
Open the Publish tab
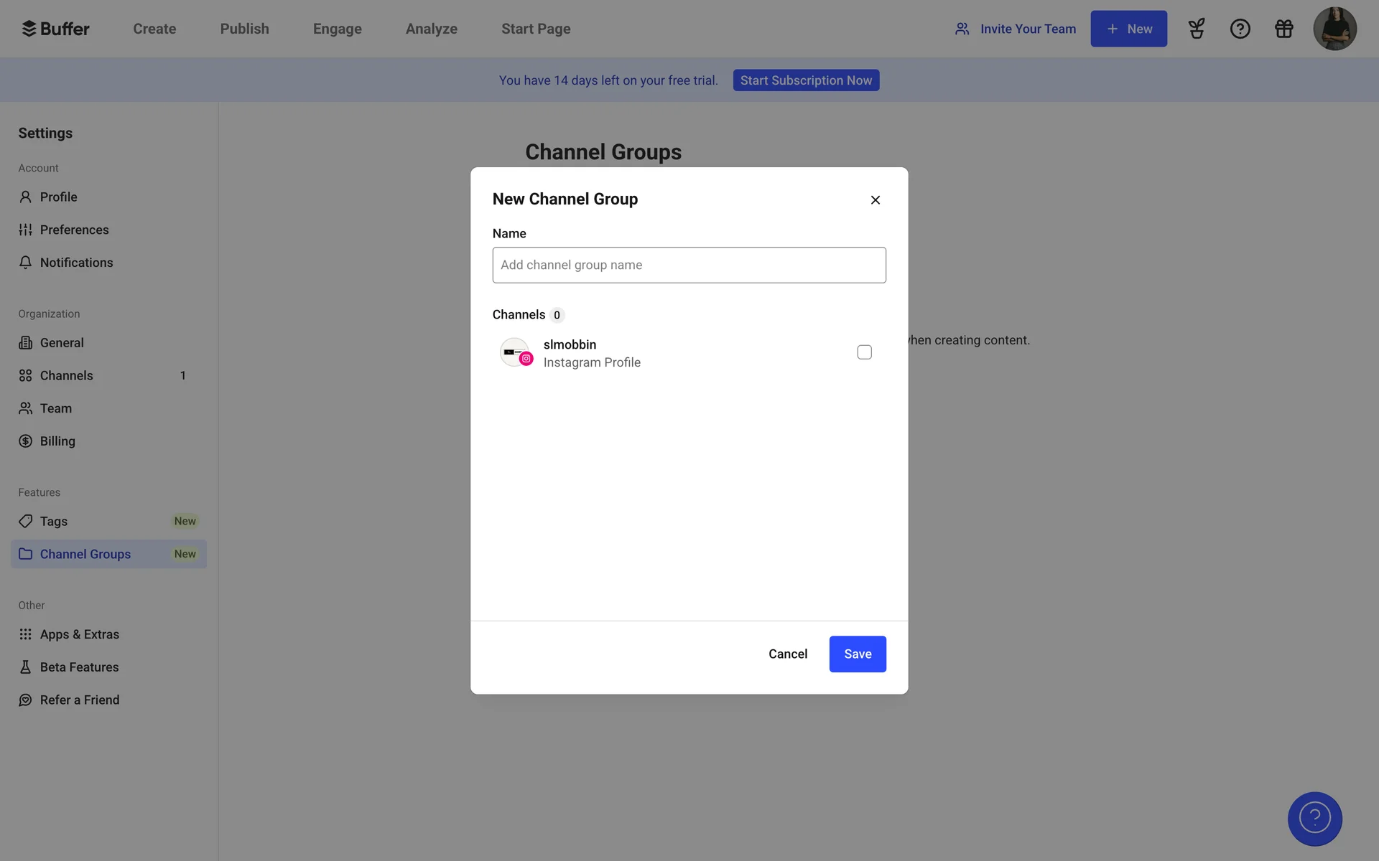point(244,29)
